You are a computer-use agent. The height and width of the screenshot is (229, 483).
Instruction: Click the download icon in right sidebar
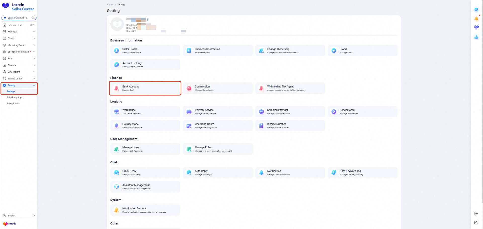tap(476, 37)
